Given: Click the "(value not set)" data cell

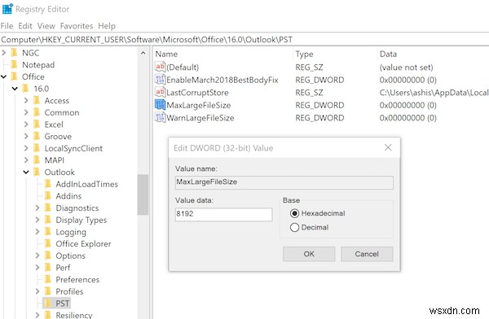Looking at the screenshot, I should [x=406, y=68].
